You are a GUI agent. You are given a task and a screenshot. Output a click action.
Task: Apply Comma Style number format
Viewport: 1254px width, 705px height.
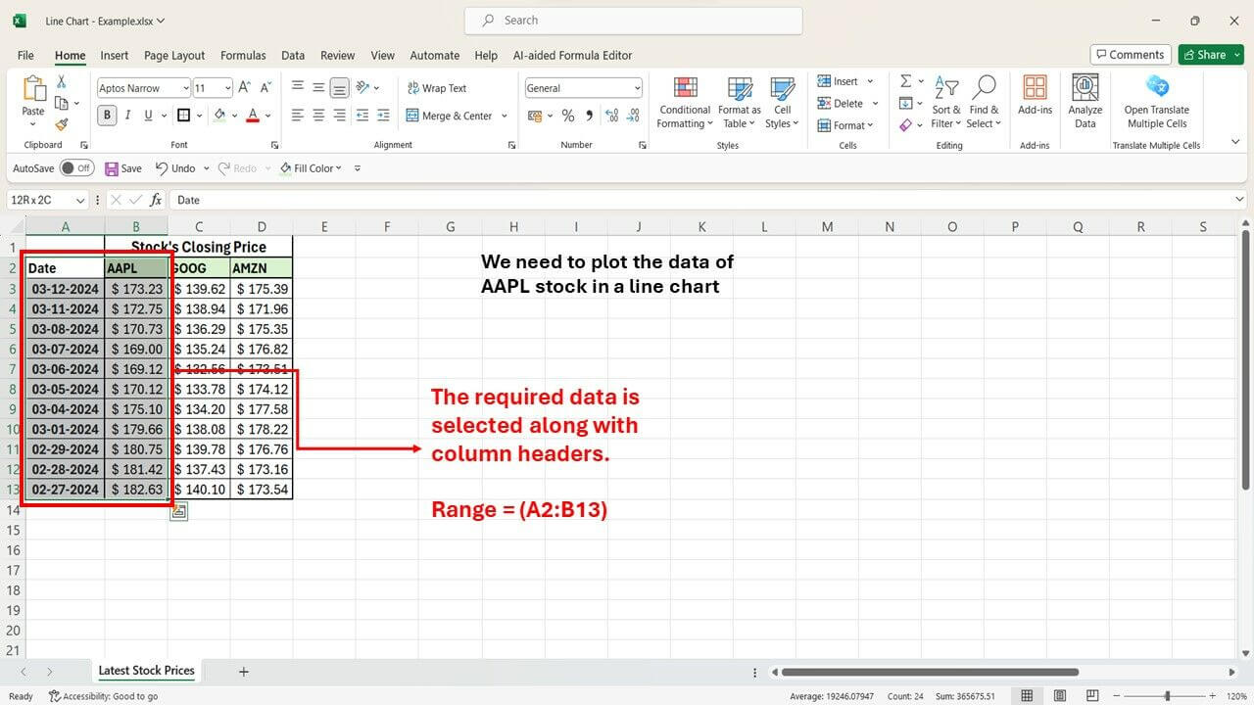pos(590,116)
